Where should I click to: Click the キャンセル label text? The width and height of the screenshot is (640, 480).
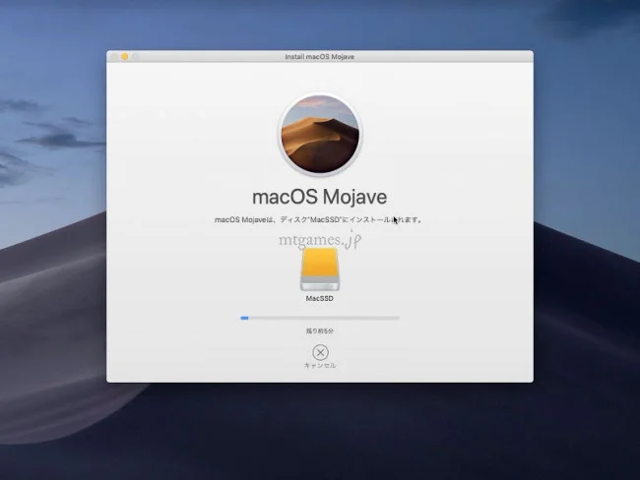pyautogui.click(x=320, y=365)
